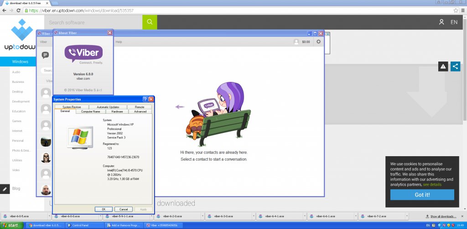Image resolution: width=467 pixels, height=229 pixels.
Task: Open Viber settings gear icon
Action: click(318, 42)
